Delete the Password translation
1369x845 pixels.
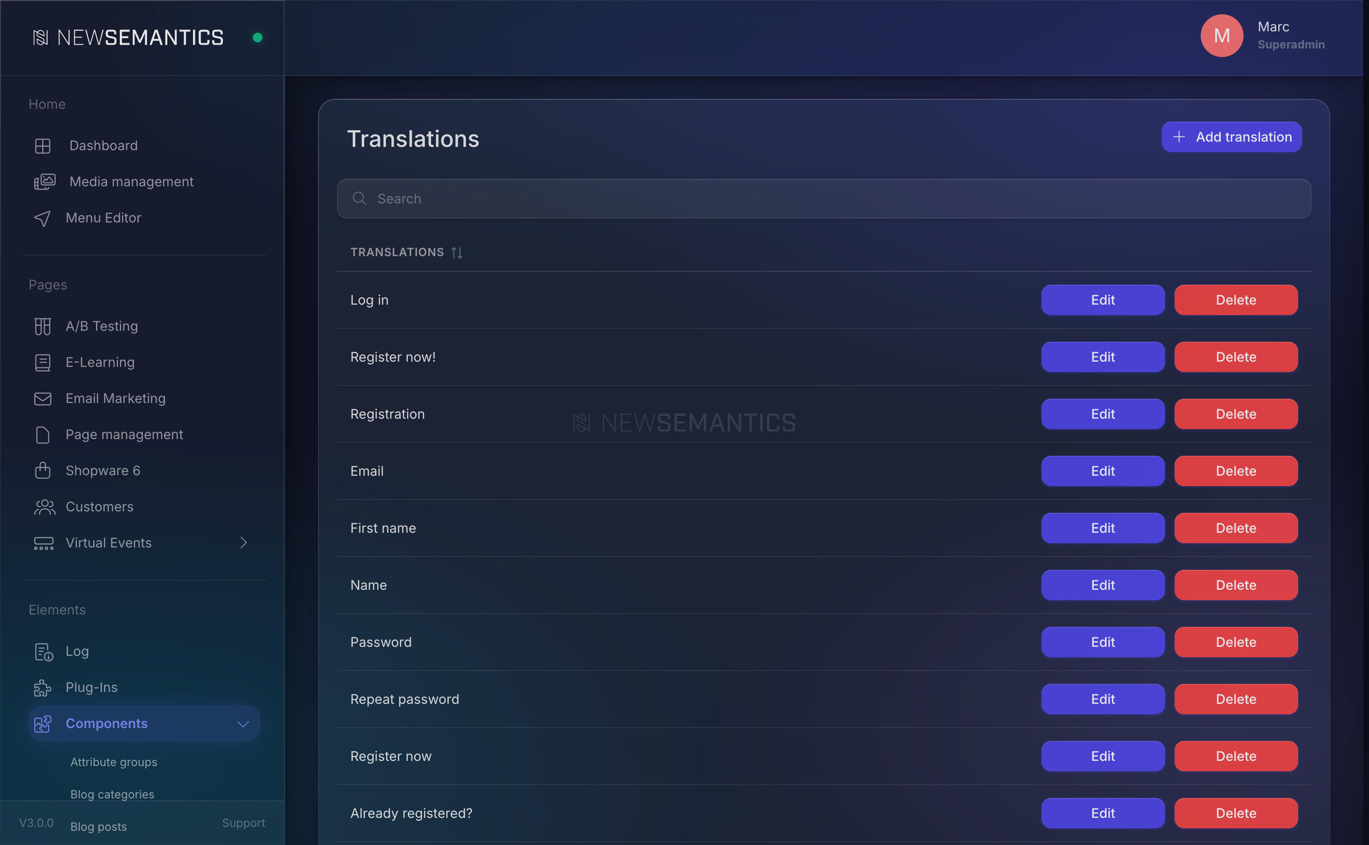tap(1236, 642)
